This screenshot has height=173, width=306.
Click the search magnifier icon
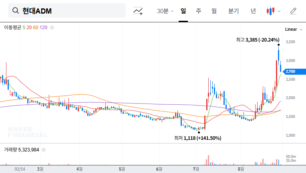click(16, 10)
